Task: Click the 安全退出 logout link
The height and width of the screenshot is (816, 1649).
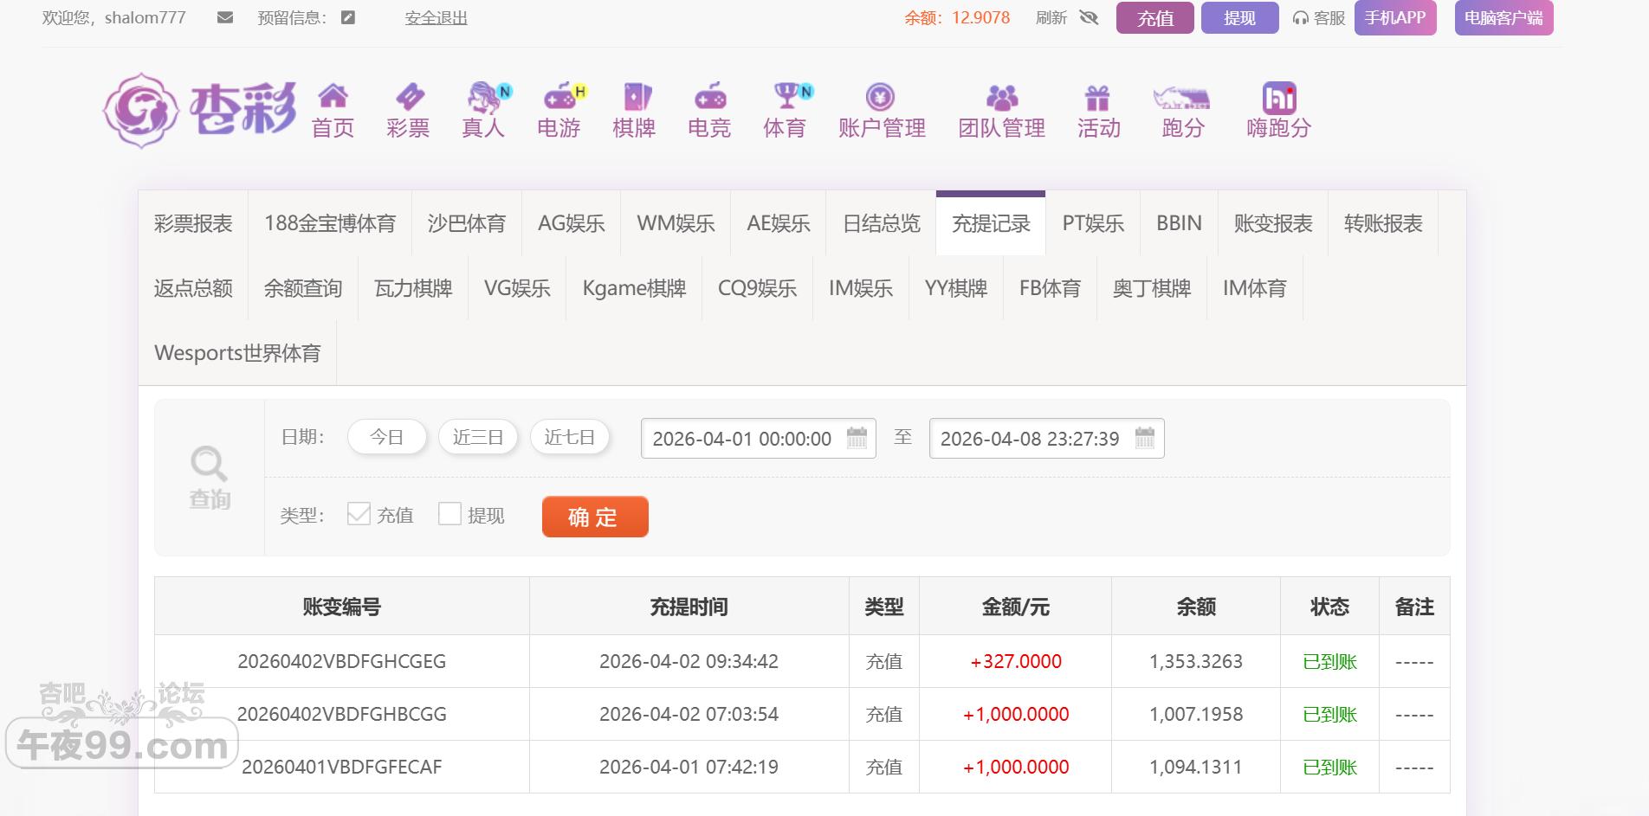Action: pyautogui.click(x=436, y=18)
